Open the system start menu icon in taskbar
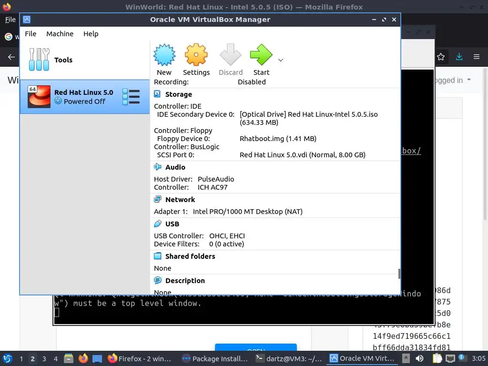The height and width of the screenshot is (366, 488). (x=8, y=358)
